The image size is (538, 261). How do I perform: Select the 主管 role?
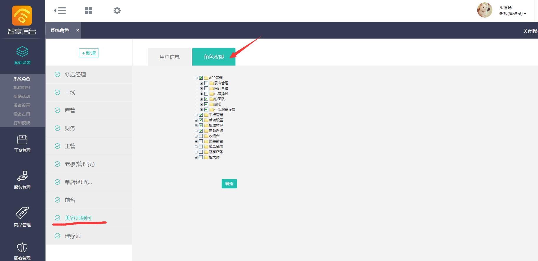89,146
